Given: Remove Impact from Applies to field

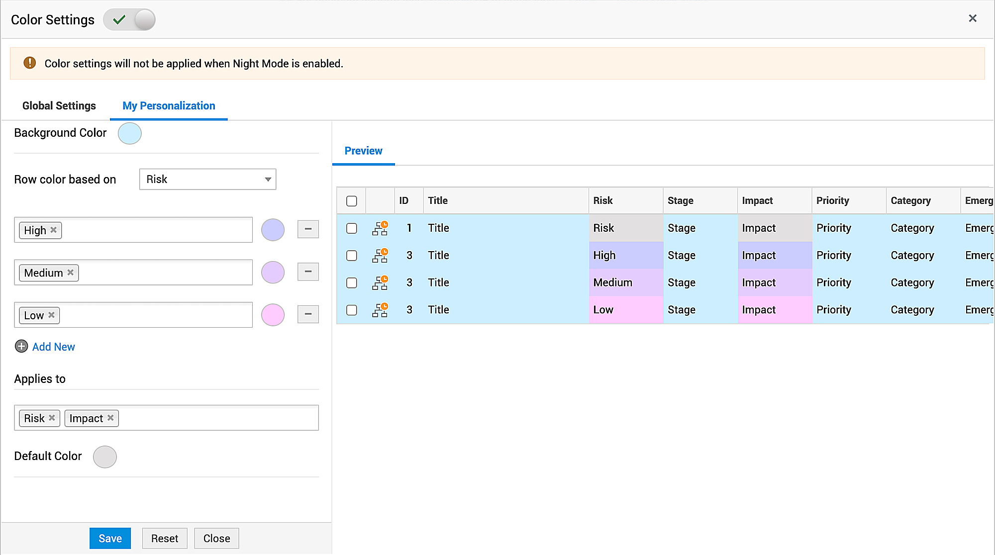Looking at the screenshot, I should click(110, 418).
